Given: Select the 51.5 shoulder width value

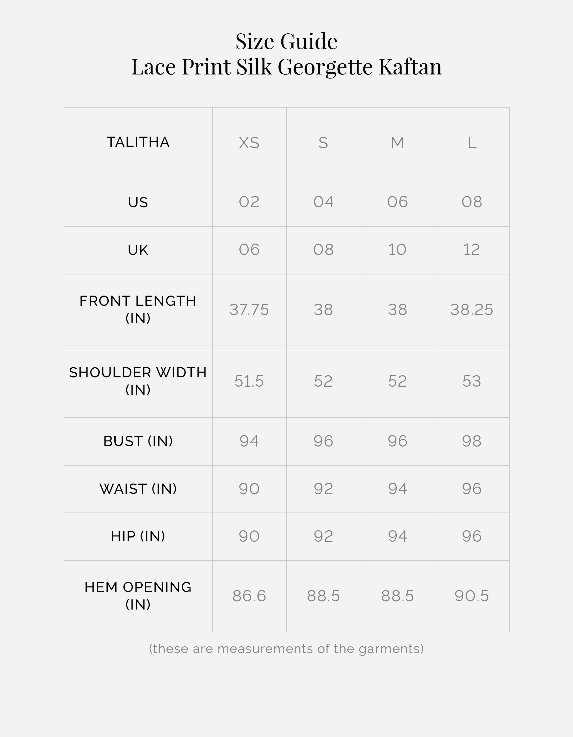Looking at the screenshot, I should (249, 381).
